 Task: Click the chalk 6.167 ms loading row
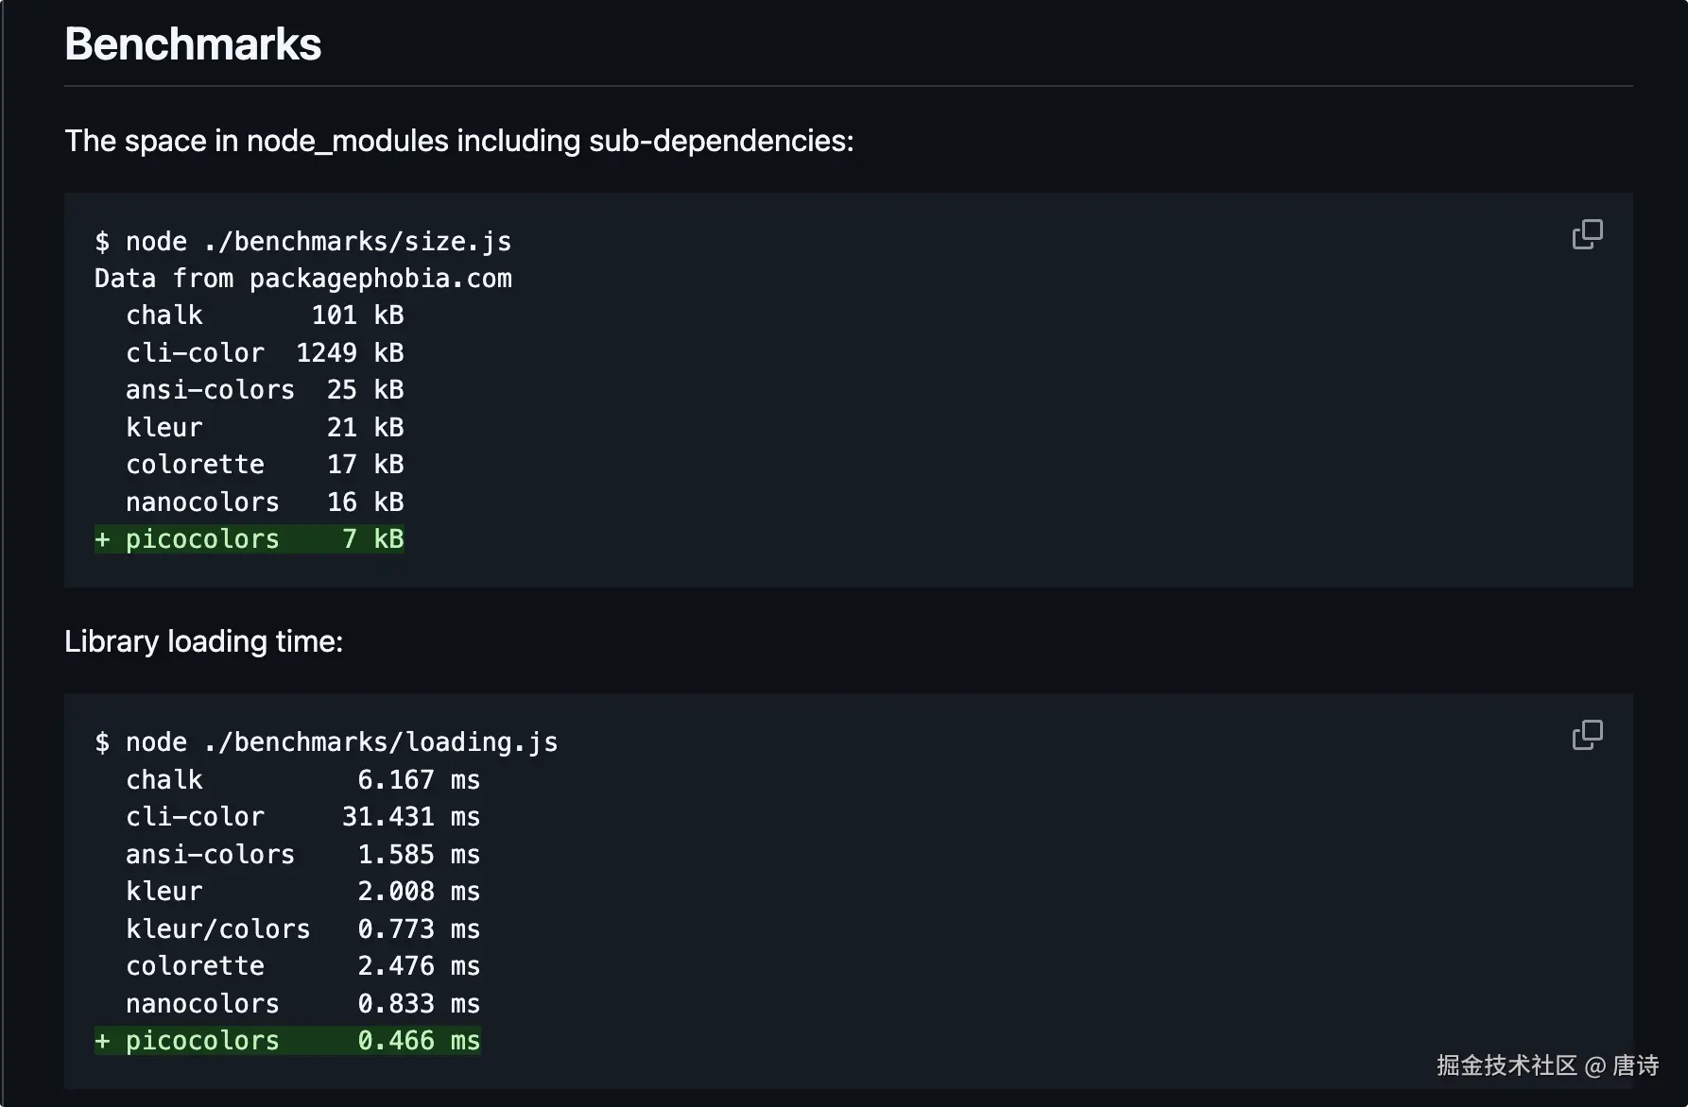tap(302, 780)
